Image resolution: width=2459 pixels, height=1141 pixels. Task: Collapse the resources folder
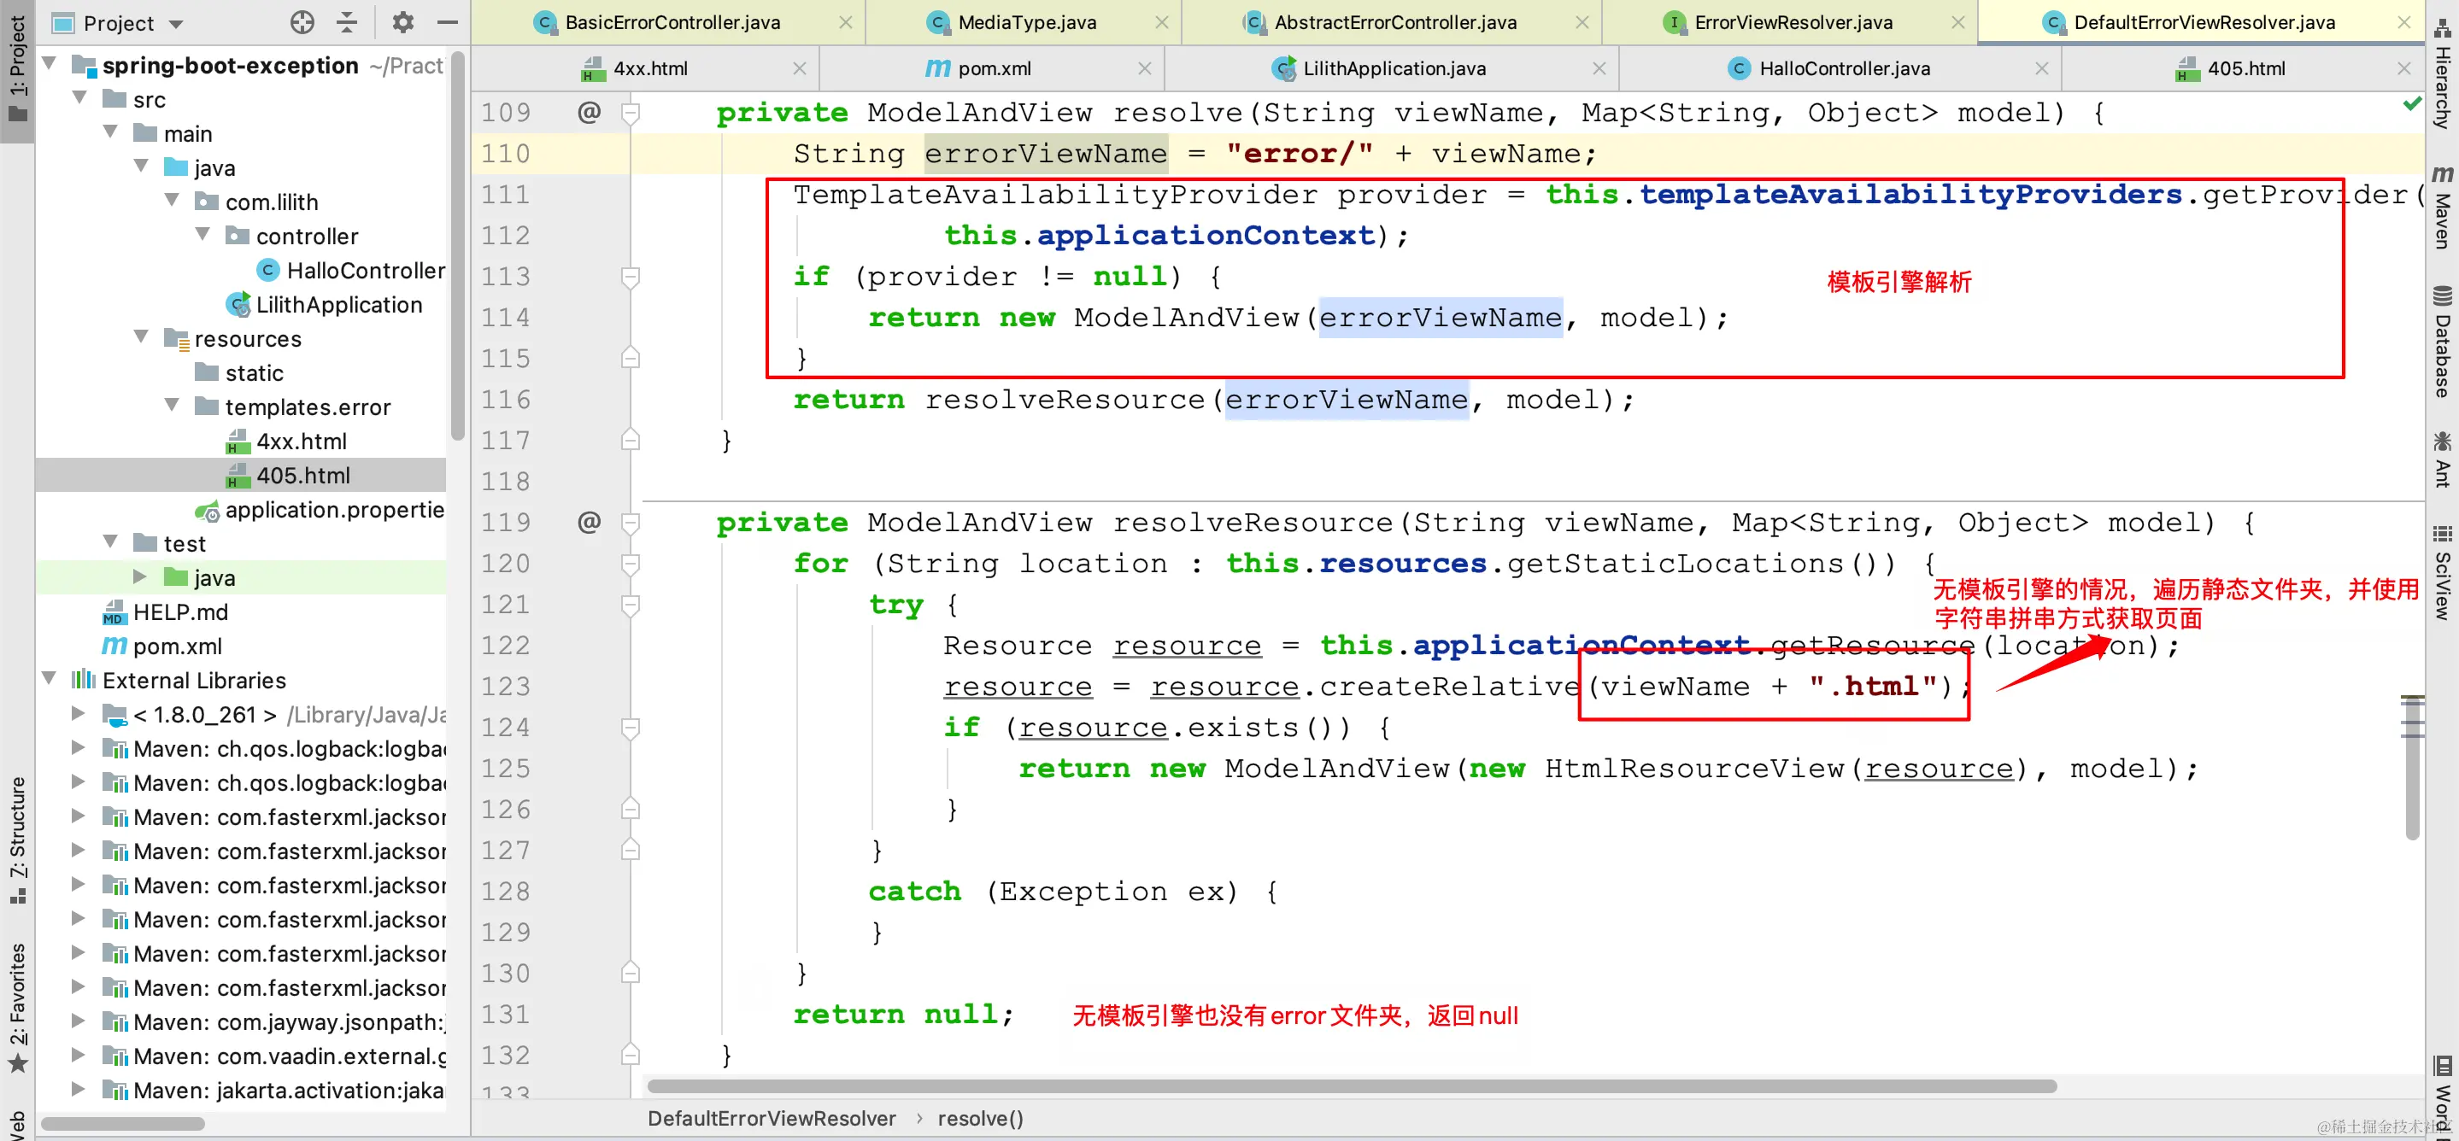pyautogui.click(x=142, y=337)
